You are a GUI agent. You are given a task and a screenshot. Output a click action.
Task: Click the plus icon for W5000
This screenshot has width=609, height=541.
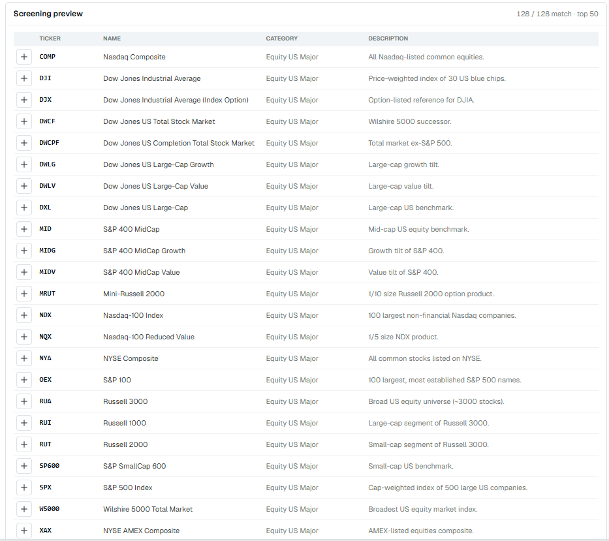(x=24, y=509)
